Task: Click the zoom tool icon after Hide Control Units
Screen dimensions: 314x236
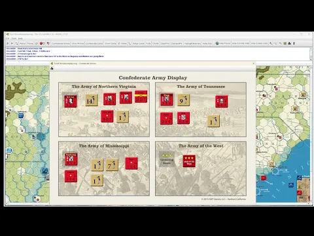Action: point(271,43)
